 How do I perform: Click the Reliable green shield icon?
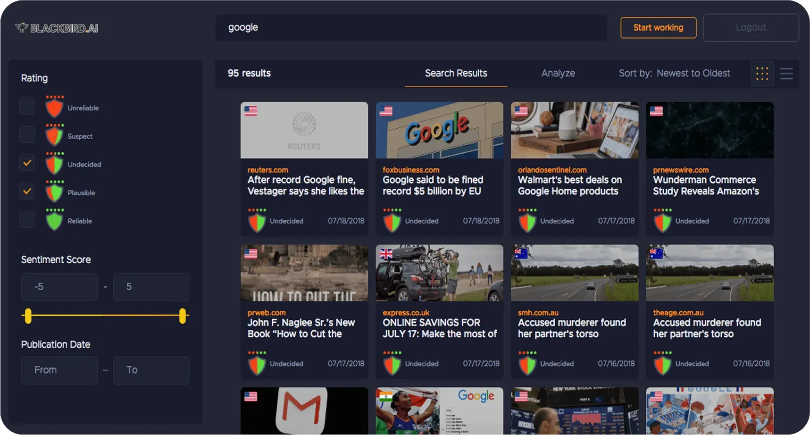point(54,220)
